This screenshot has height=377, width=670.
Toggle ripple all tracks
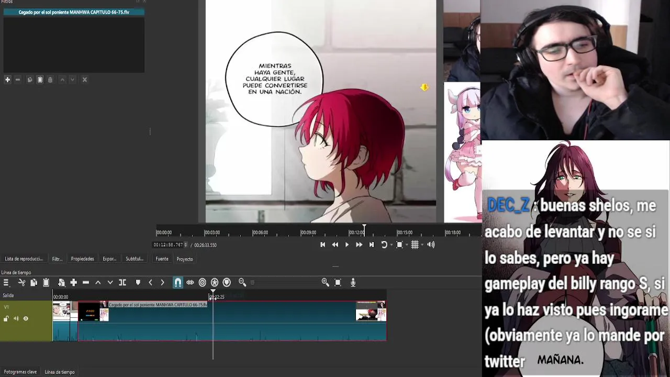215,282
